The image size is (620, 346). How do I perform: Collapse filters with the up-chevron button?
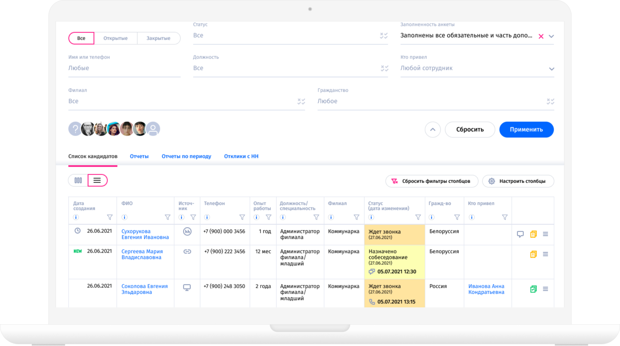tap(433, 129)
